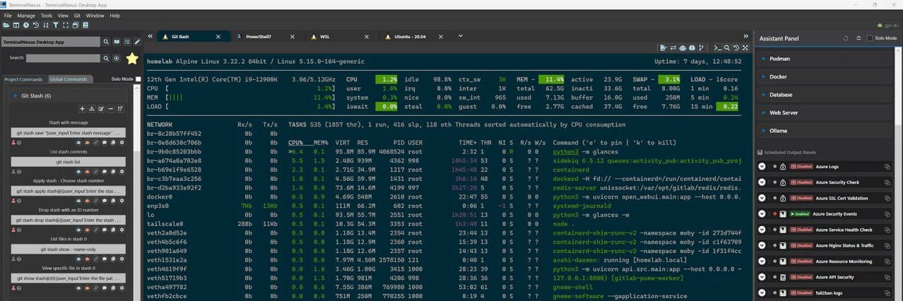Click the copy icon on fail2ban logs row
This screenshot has width=903, height=301.
point(887,293)
